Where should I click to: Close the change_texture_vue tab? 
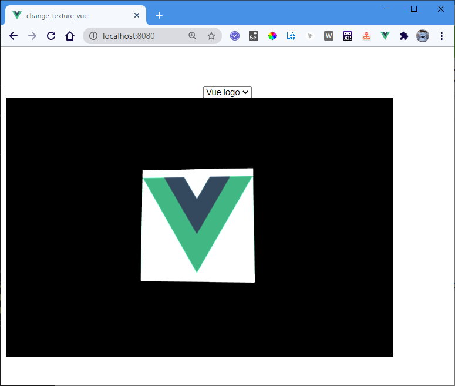tap(137, 15)
